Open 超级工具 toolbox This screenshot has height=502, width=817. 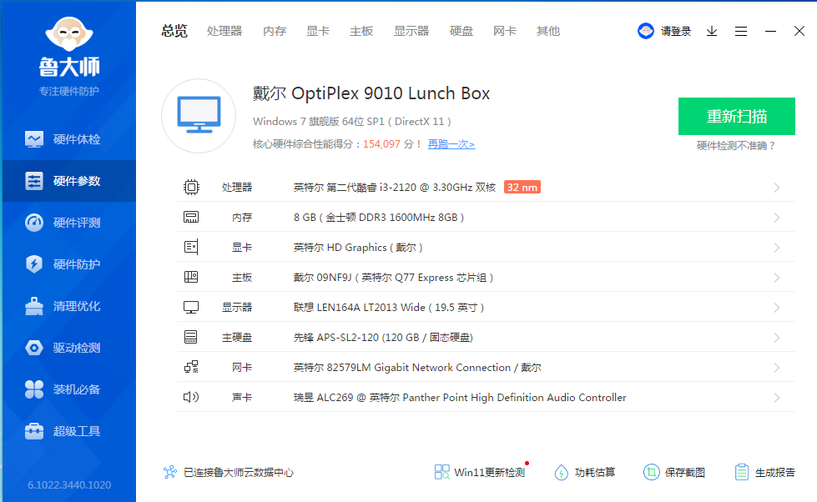click(68, 430)
